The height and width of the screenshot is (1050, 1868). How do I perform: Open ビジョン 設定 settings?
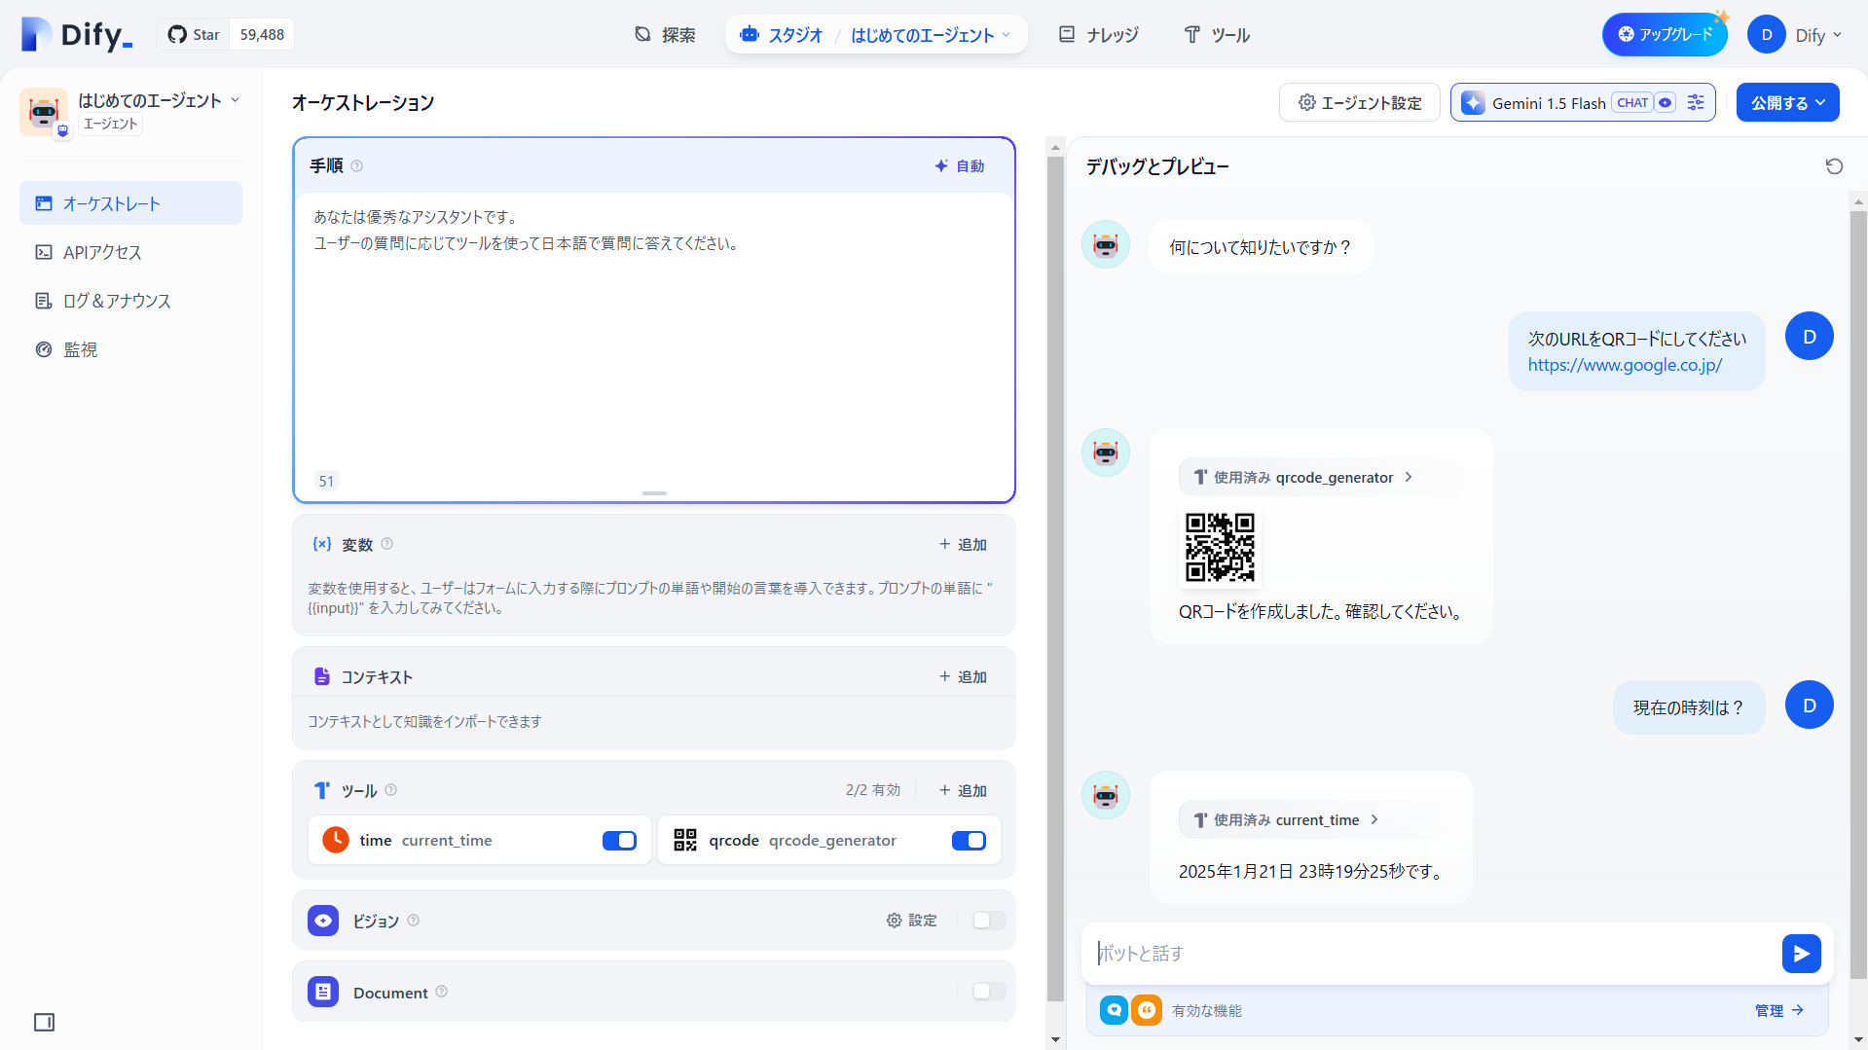click(x=911, y=921)
